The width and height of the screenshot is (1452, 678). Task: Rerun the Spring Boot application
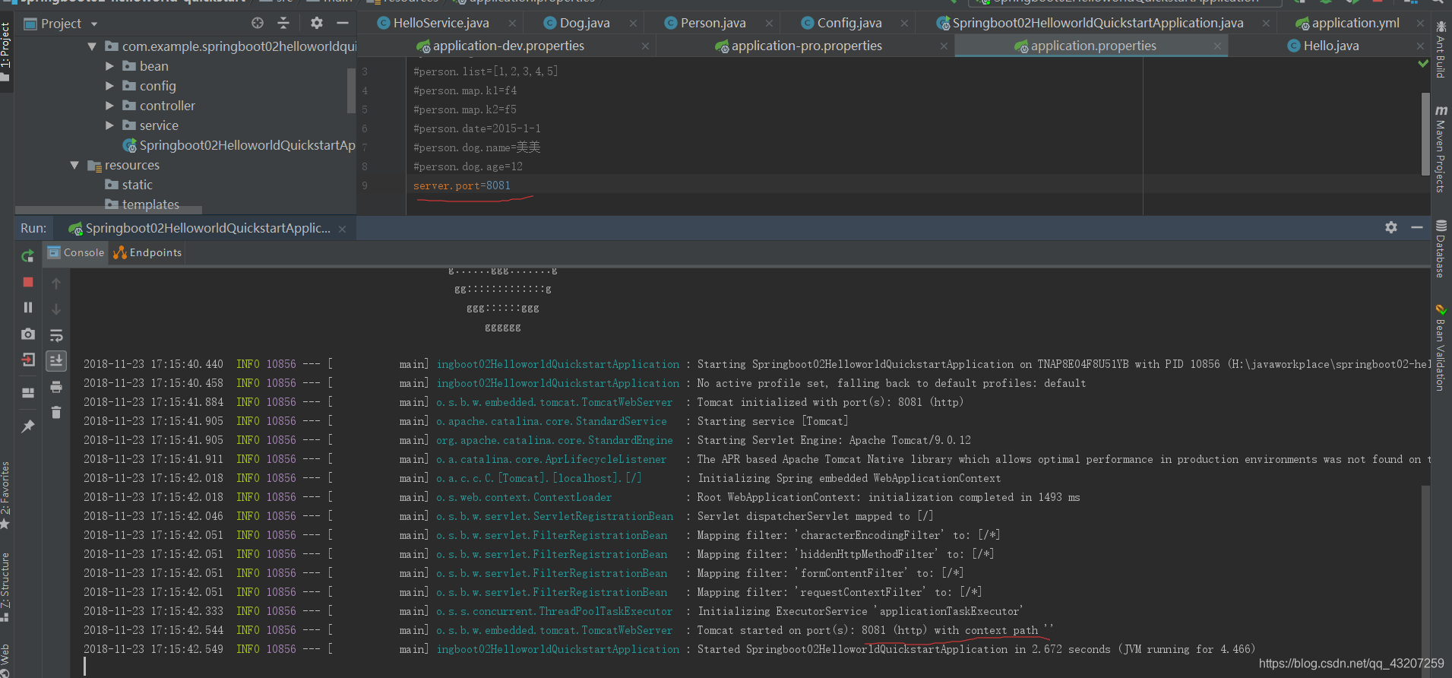tap(28, 256)
